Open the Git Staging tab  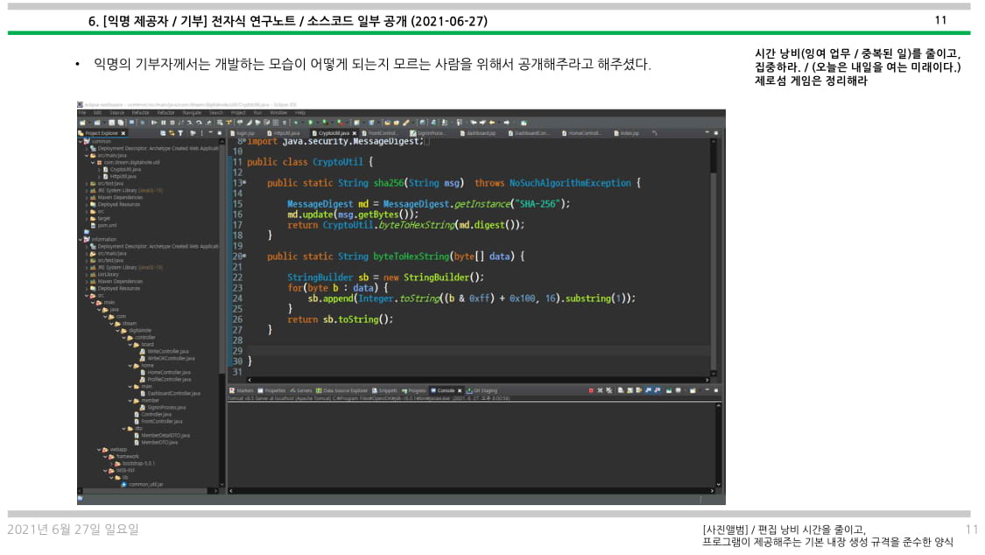(482, 390)
